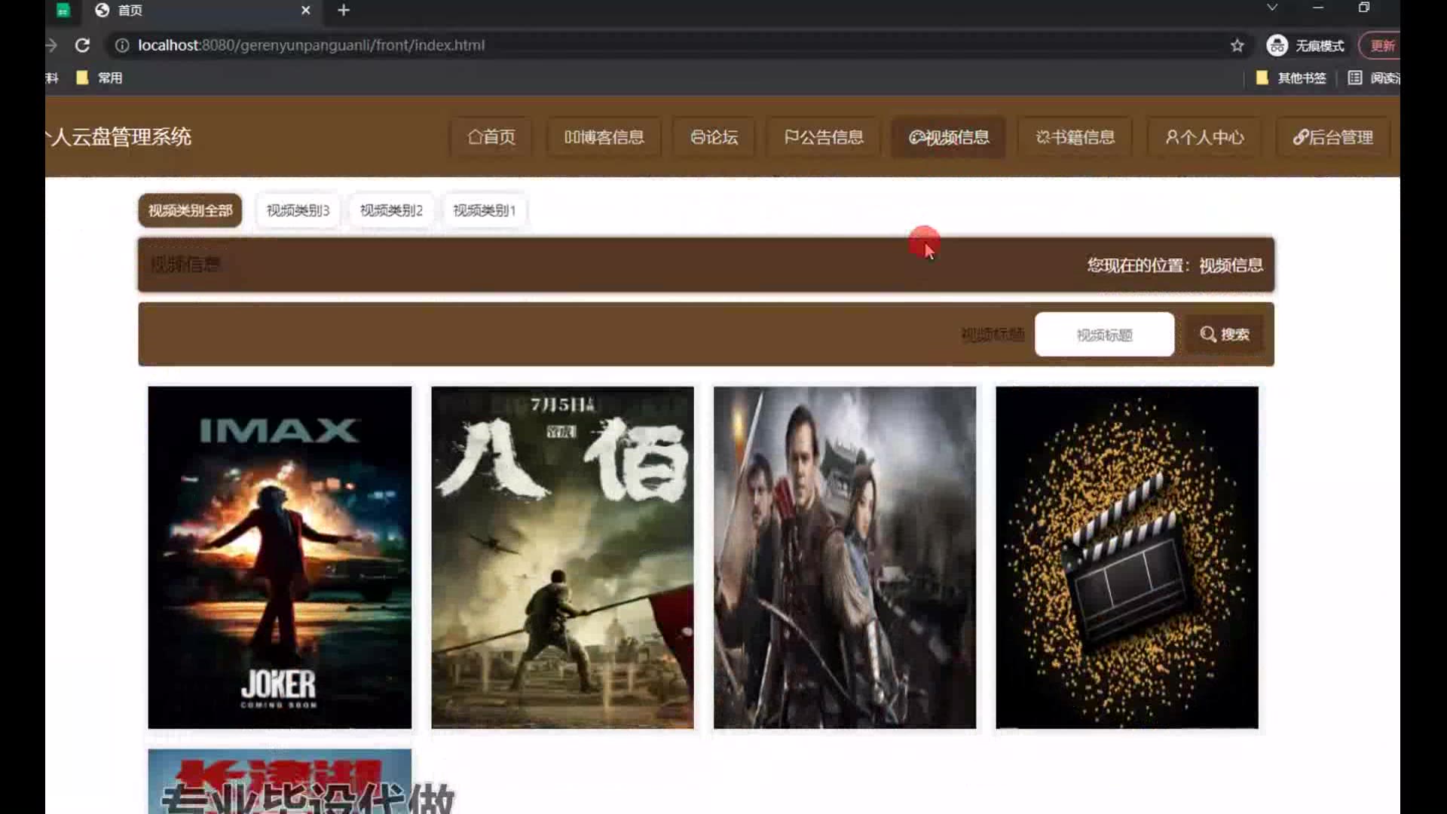Click the address bar URL

pyautogui.click(x=311, y=45)
